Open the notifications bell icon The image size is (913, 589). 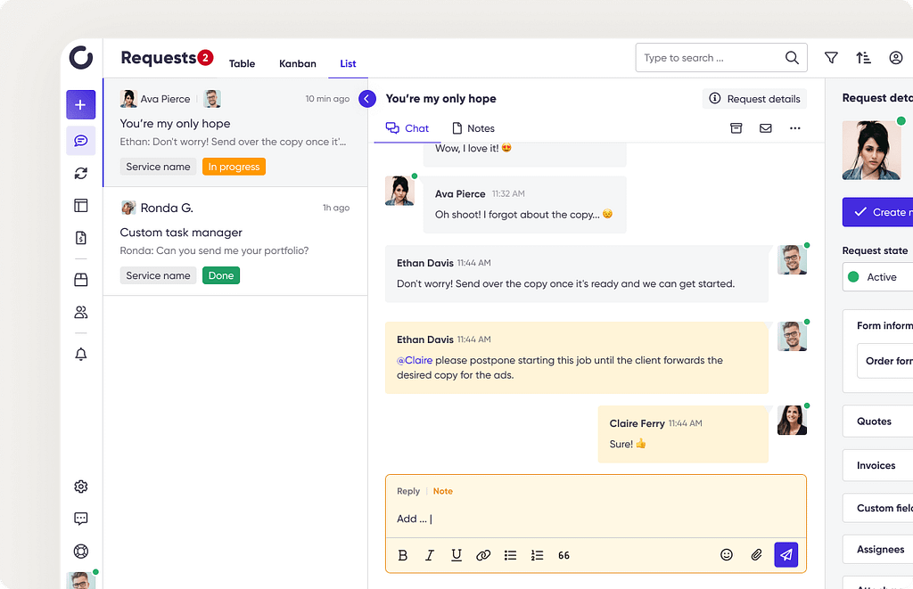(81, 354)
